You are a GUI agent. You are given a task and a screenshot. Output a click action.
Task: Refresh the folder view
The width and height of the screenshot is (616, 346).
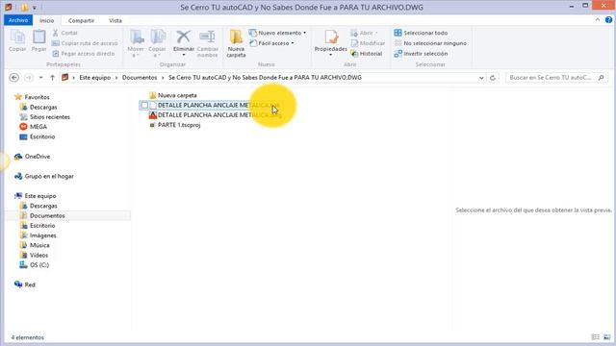(493, 78)
